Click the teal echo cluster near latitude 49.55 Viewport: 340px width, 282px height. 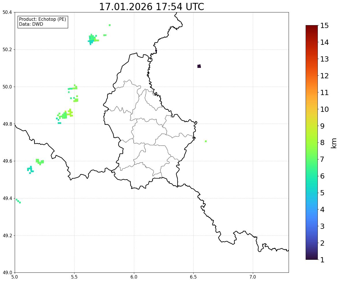click(30, 170)
